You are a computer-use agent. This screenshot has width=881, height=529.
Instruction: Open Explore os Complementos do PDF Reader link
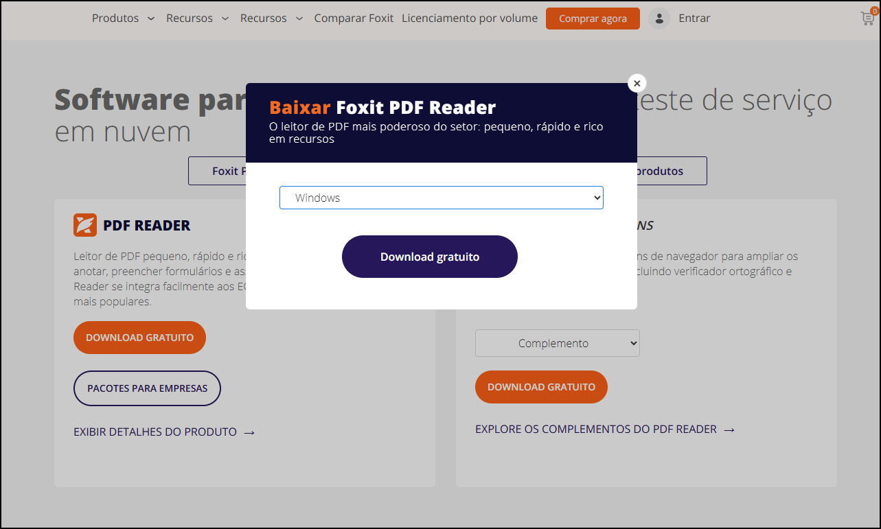pyautogui.click(x=595, y=430)
